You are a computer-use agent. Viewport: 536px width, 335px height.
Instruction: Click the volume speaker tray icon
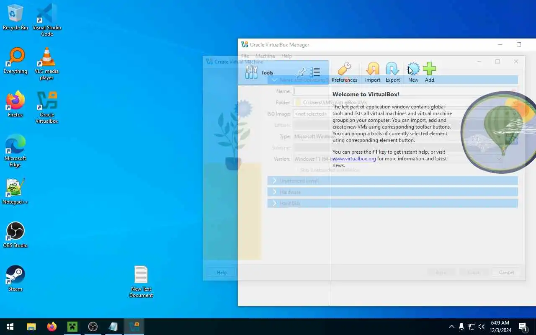[482, 327]
